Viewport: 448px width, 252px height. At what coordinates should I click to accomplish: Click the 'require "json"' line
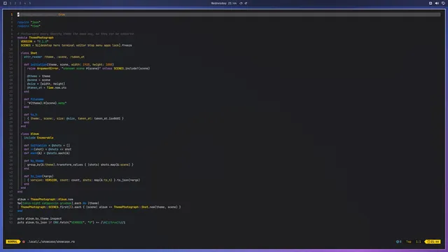29,22
